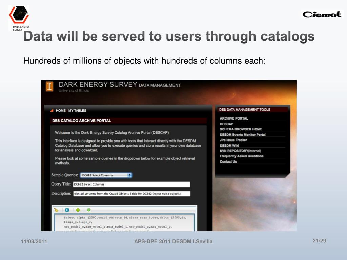Click the Ciemat logo
The height and width of the screenshot is (260, 347).
[322, 14]
